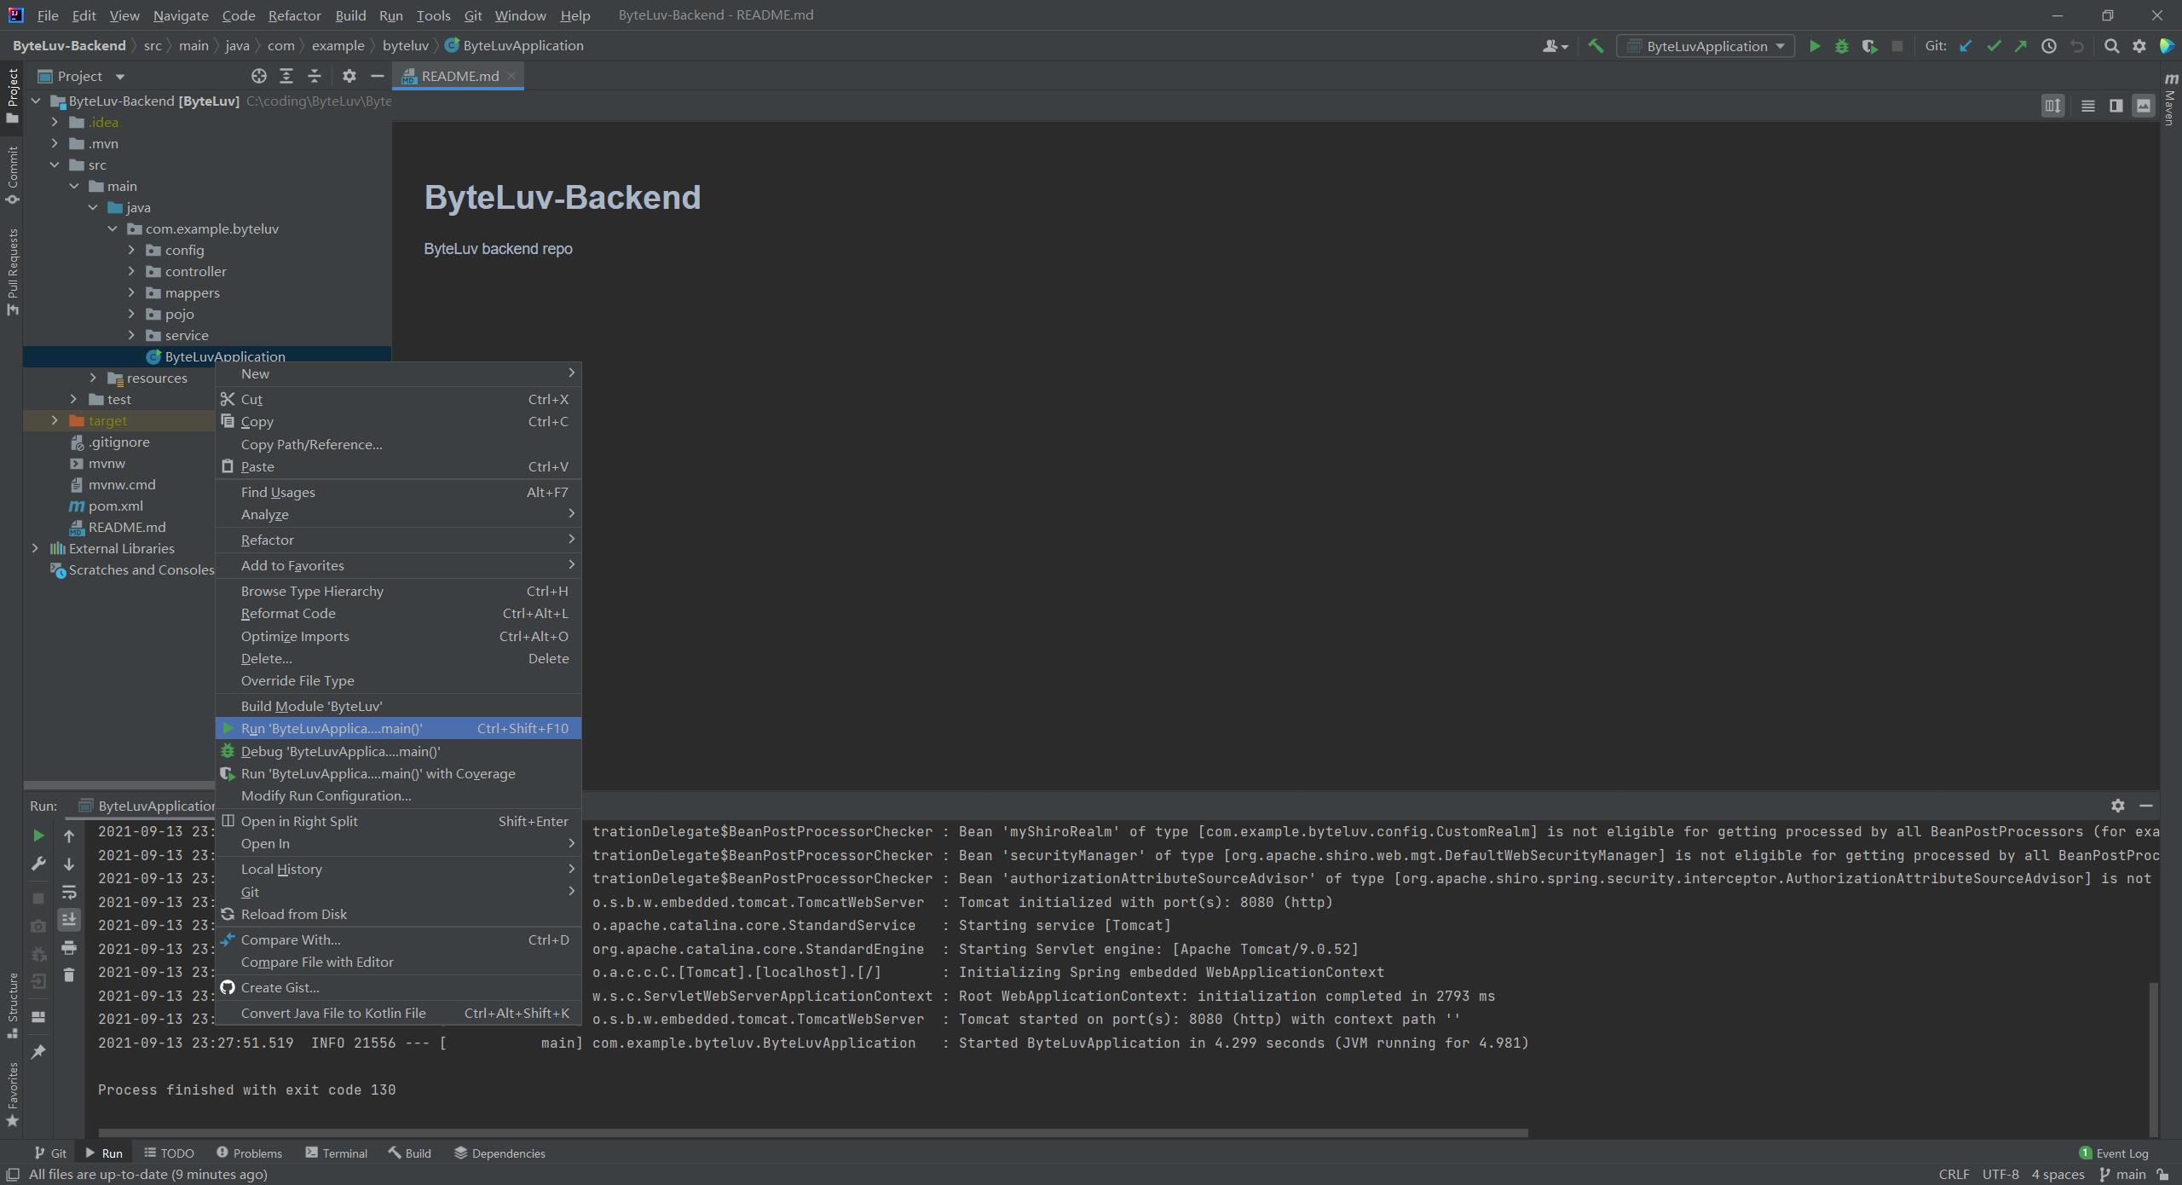Click the VCS update icon in toolbar
Viewport: 2182px width, 1185px height.
click(x=1969, y=47)
